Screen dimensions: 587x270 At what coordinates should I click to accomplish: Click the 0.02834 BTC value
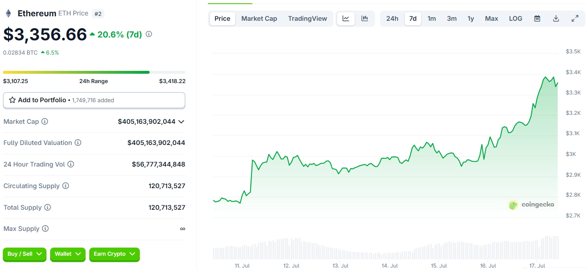point(20,53)
